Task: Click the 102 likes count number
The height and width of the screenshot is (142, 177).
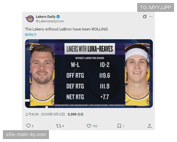Action: click(x=95, y=126)
